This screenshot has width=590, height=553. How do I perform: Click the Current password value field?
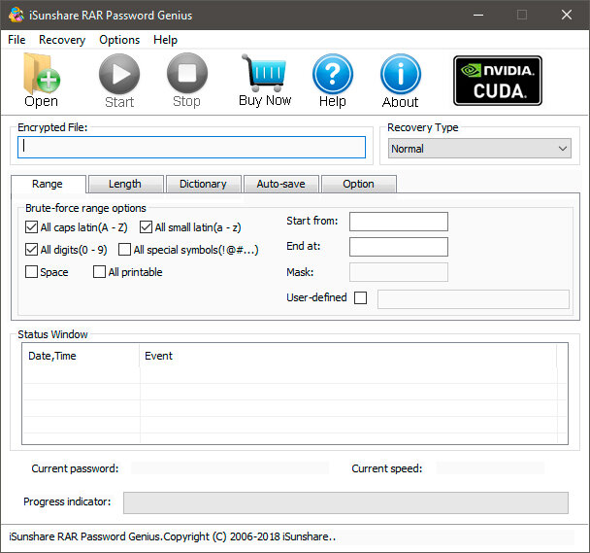click(230, 468)
